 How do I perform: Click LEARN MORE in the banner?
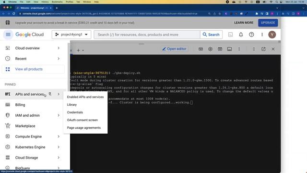(x=244, y=23)
